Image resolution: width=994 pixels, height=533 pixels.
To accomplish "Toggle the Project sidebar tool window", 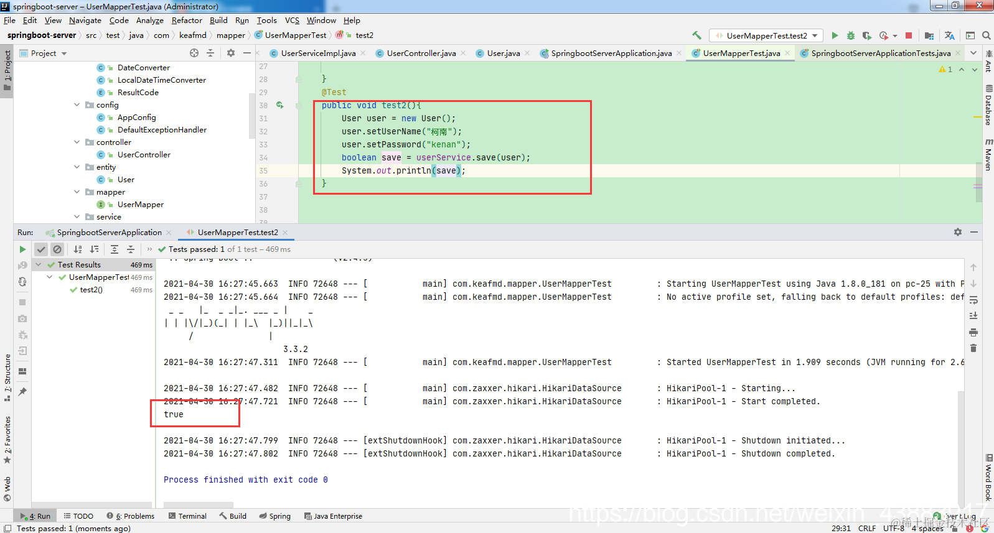I will pos(7,70).
